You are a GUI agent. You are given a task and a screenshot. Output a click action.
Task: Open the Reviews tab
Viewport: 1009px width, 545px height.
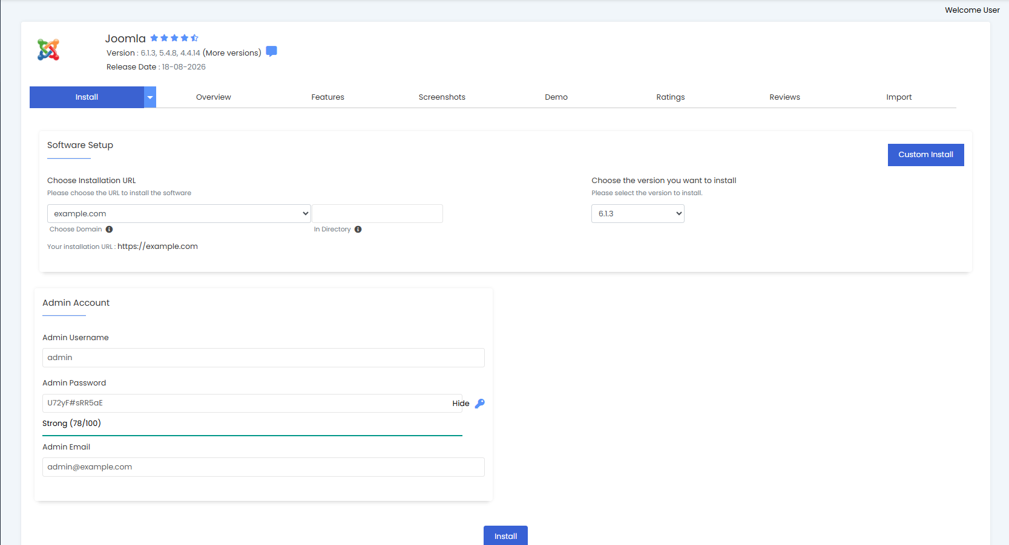[785, 97]
